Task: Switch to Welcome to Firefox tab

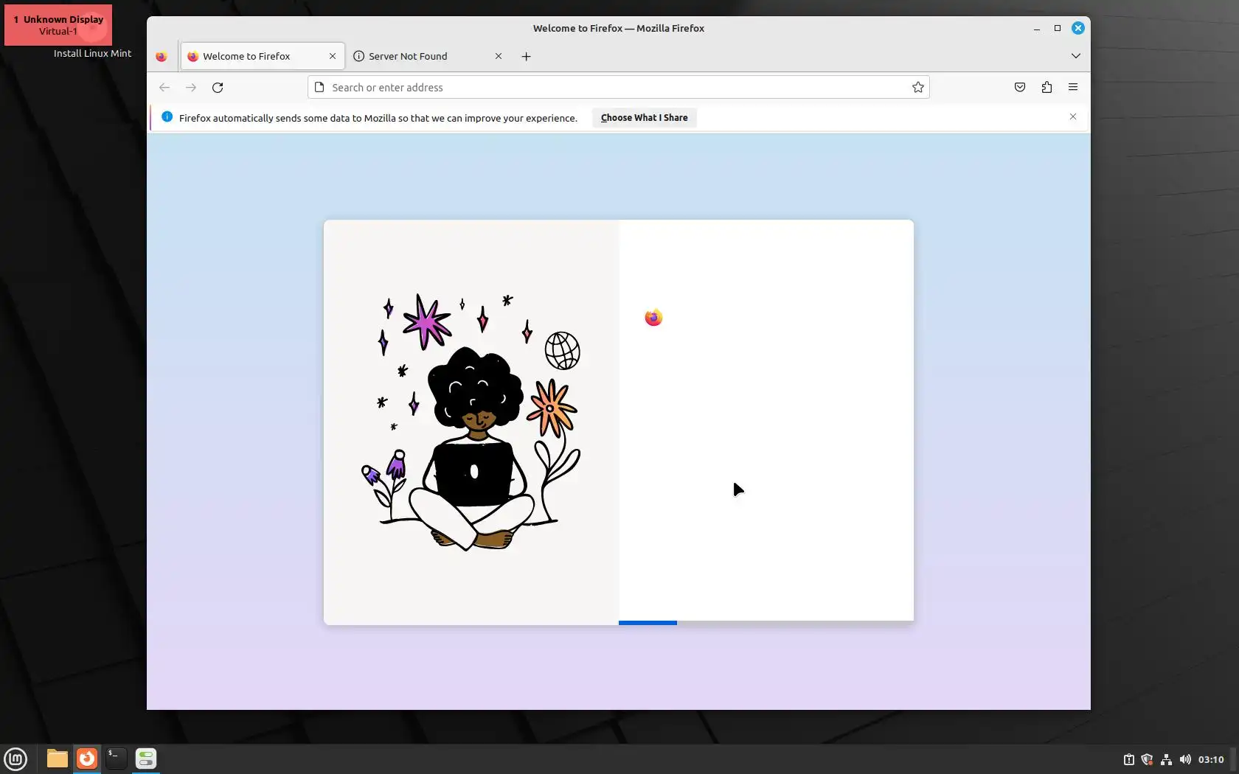Action: (263, 56)
